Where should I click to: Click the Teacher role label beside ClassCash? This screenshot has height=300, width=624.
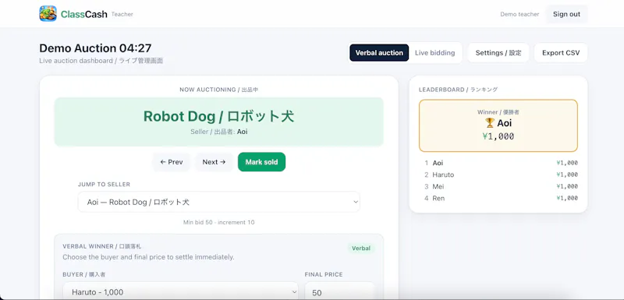pos(122,14)
